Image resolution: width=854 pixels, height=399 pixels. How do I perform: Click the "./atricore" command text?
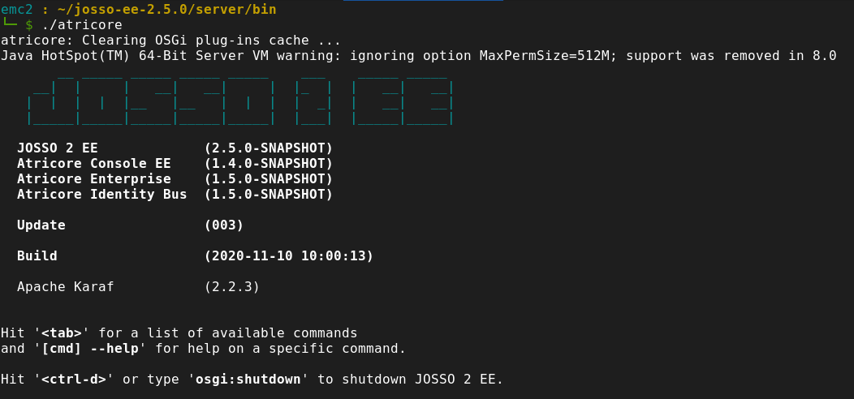(x=81, y=25)
